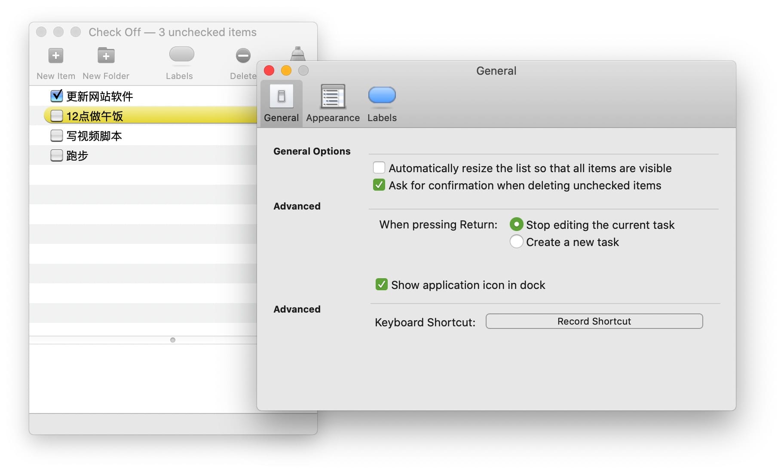The width and height of the screenshot is (784, 474).
Task: Open the General preferences pane icon
Action: coord(282,96)
